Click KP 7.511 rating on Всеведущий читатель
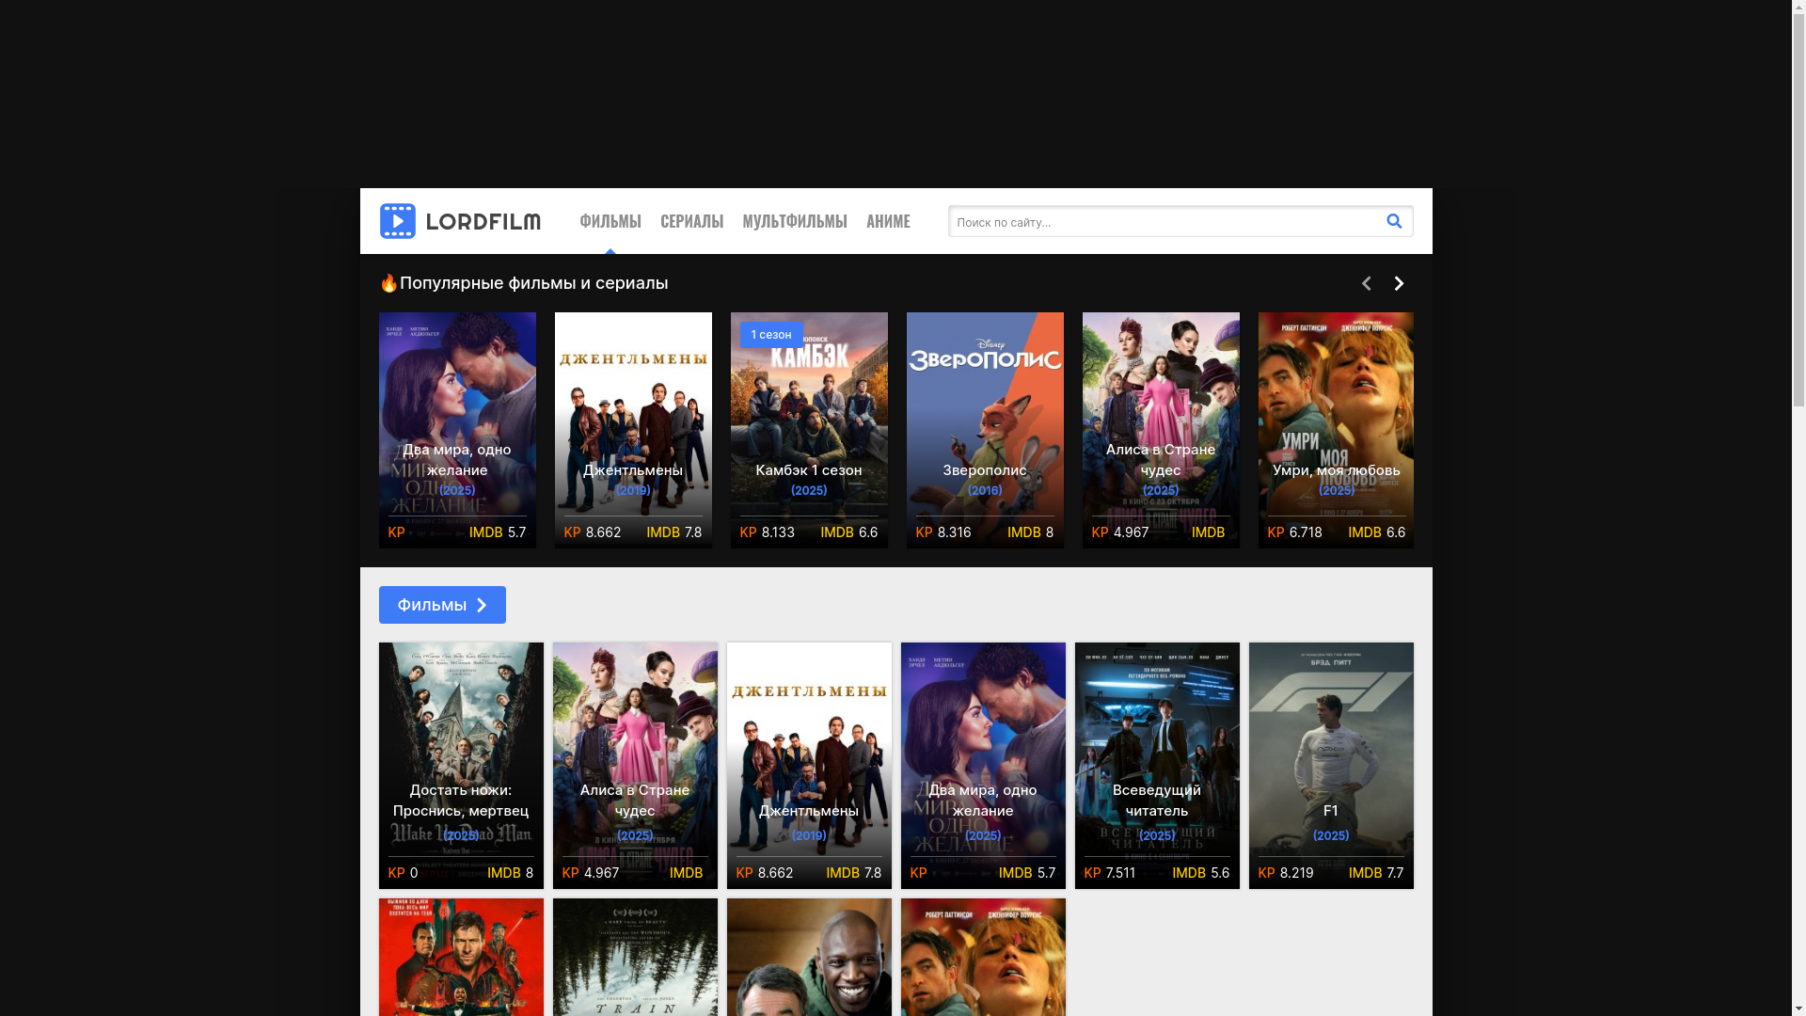This screenshot has width=1806, height=1016. [1110, 873]
